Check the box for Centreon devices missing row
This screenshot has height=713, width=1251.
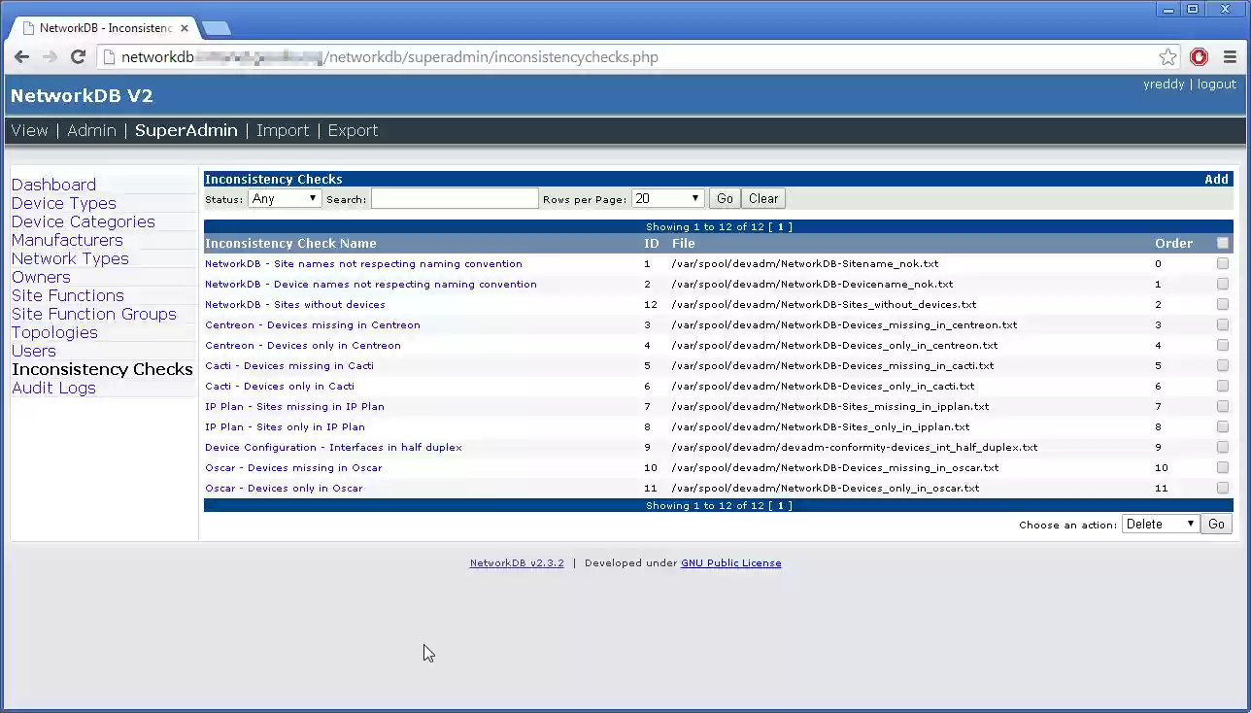click(x=1222, y=325)
